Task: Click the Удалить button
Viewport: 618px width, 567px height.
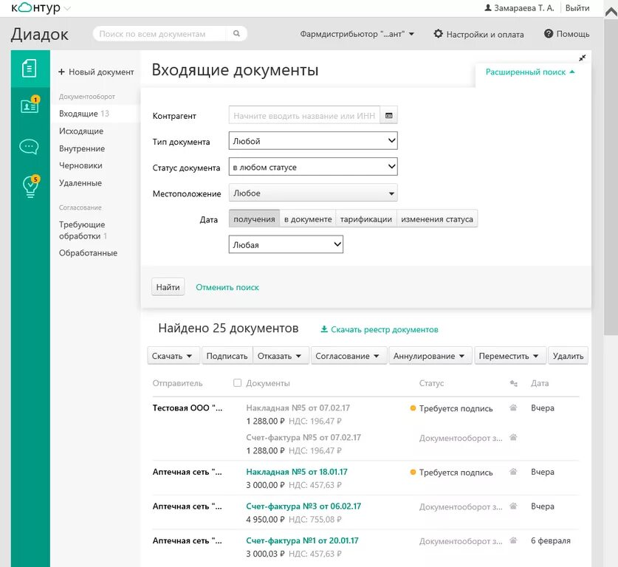Action: point(568,356)
